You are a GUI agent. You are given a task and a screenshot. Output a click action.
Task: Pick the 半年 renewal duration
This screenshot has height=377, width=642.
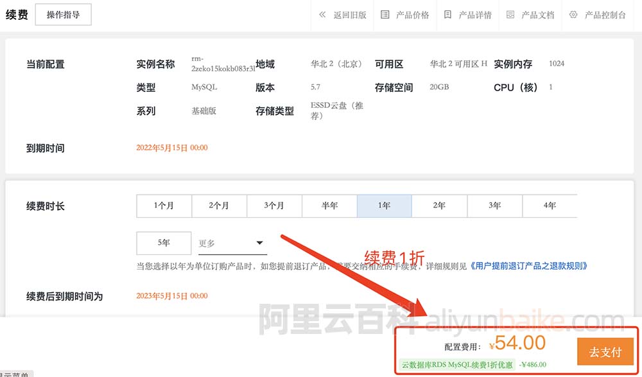329,206
